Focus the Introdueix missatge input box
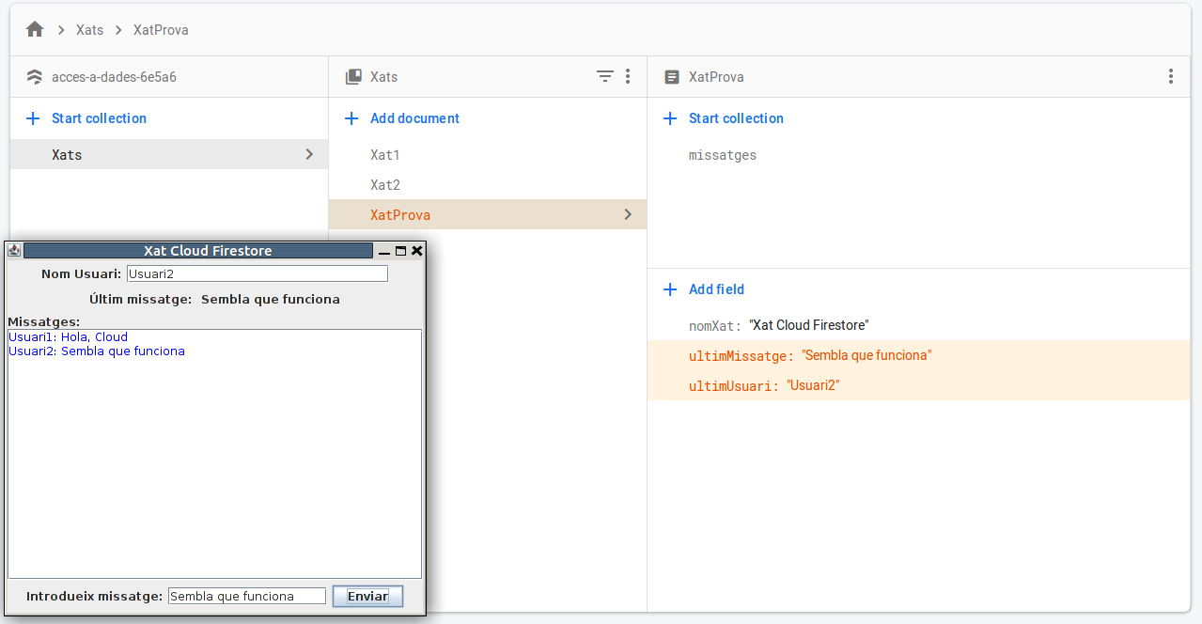 tap(246, 596)
